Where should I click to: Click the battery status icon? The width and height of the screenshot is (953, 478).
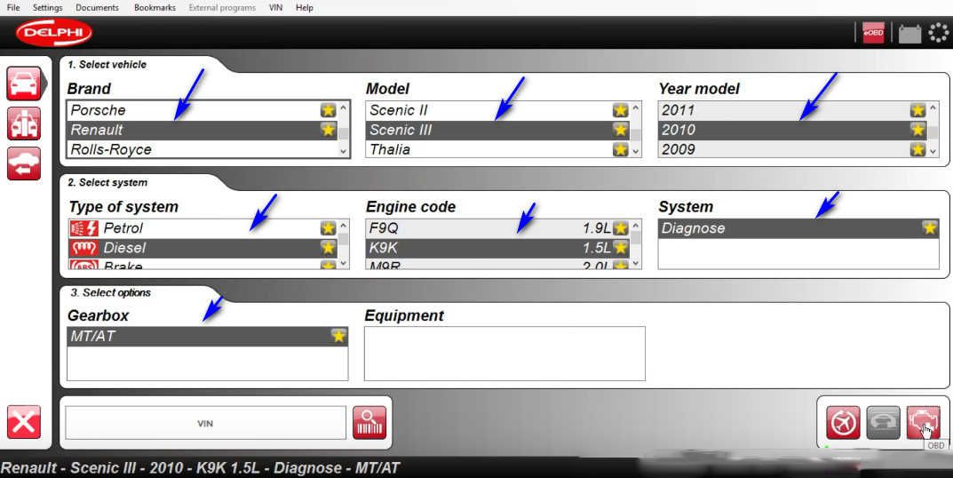coord(909,34)
